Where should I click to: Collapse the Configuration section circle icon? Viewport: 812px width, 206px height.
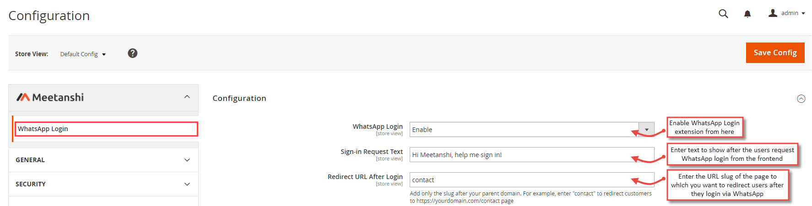(801, 99)
